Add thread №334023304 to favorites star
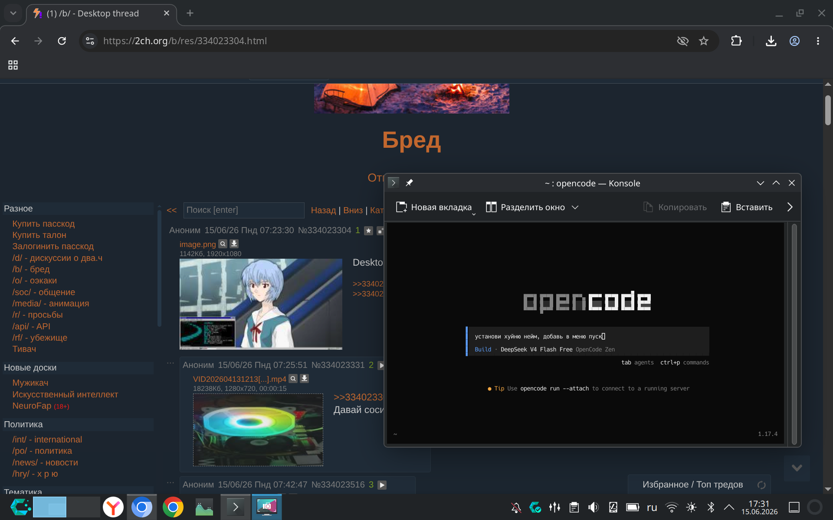Image resolution: width=833 pixels, height=520 pixels. (x=368, y=231)
